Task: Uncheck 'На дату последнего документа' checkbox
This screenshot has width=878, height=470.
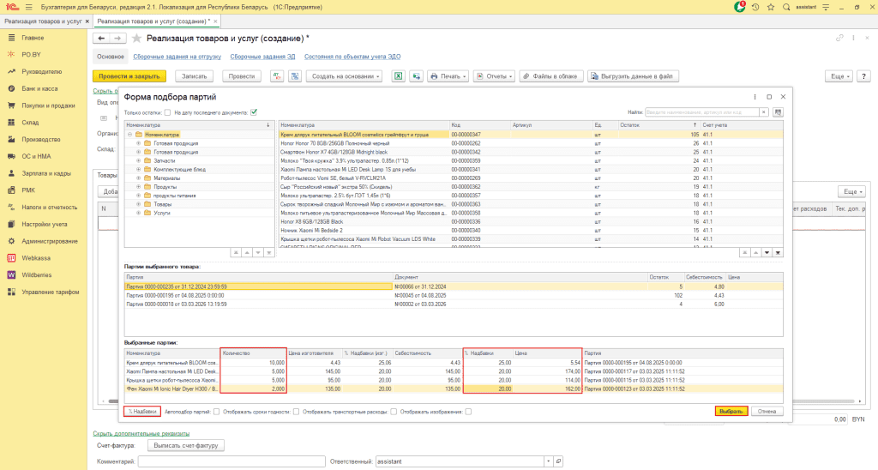Action: coord(255,111)
